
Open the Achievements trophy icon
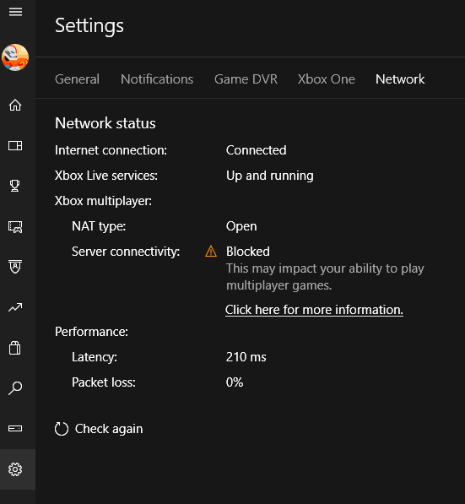pos(15,186)
